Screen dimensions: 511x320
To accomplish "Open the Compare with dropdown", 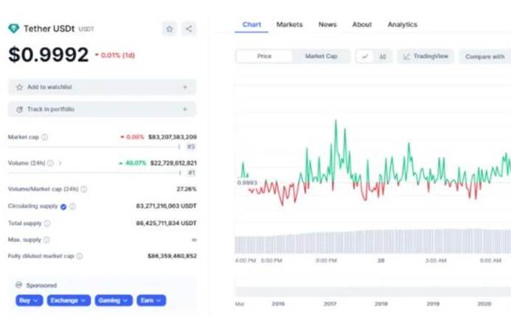I will 485,56.
